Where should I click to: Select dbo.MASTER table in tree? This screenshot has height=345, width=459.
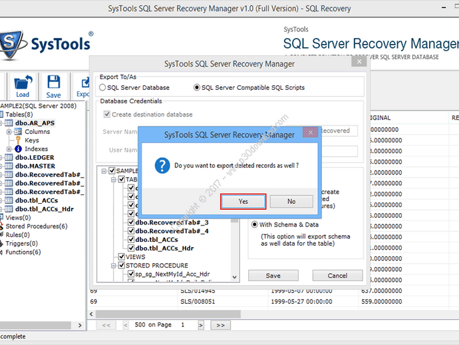click(x=35, y=166)
